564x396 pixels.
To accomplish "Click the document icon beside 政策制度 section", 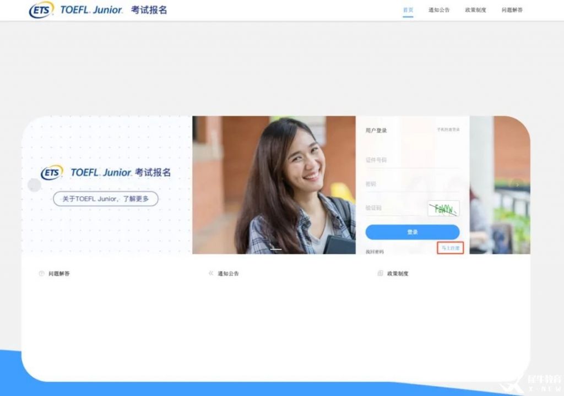I will (380, 273).
